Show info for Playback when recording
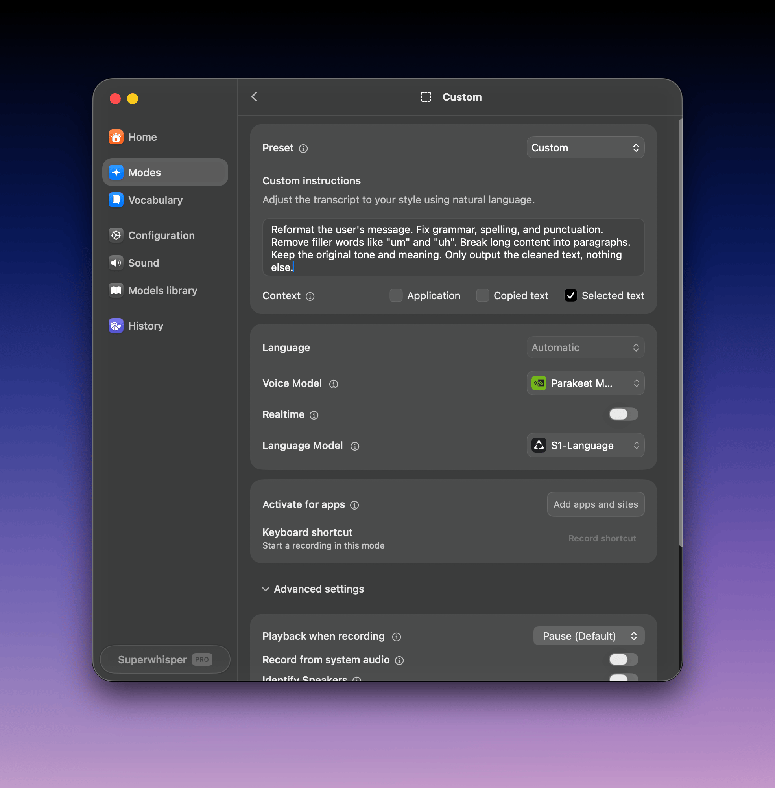Viewport: 775px width, 788px height. click(397, 637)
